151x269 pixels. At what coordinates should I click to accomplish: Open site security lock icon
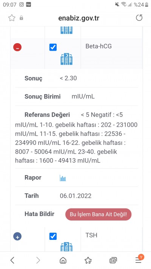pyautogui.click(x=21, y=18)
